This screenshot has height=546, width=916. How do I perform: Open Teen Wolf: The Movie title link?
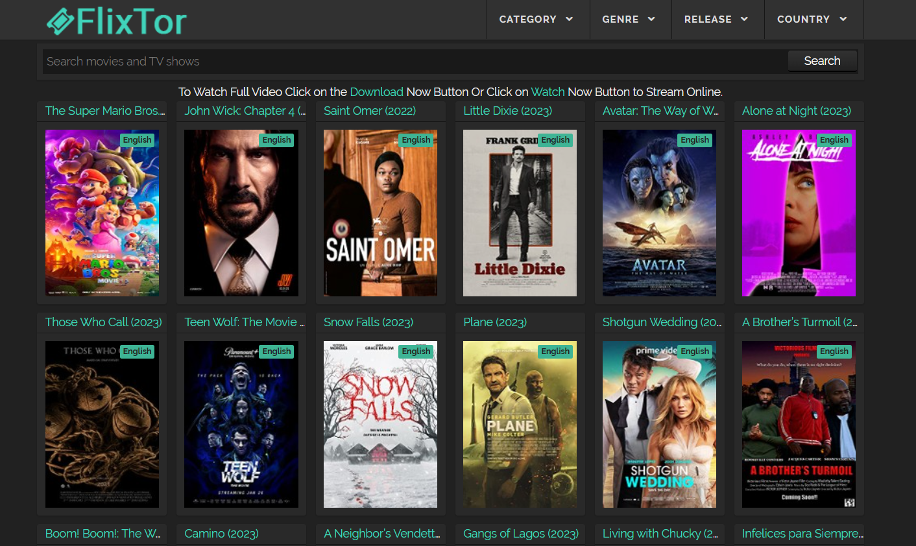pos(245,322)
